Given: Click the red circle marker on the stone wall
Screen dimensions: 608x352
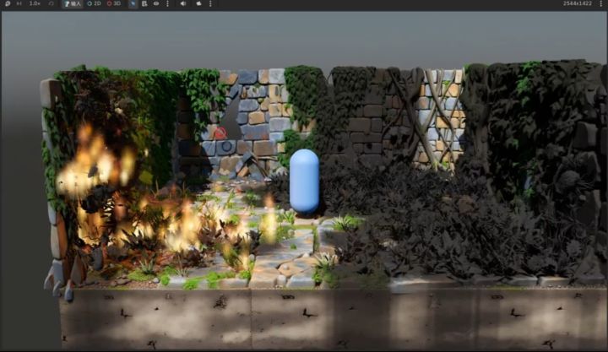Looking at the screenshot, I should coord(220,133).
